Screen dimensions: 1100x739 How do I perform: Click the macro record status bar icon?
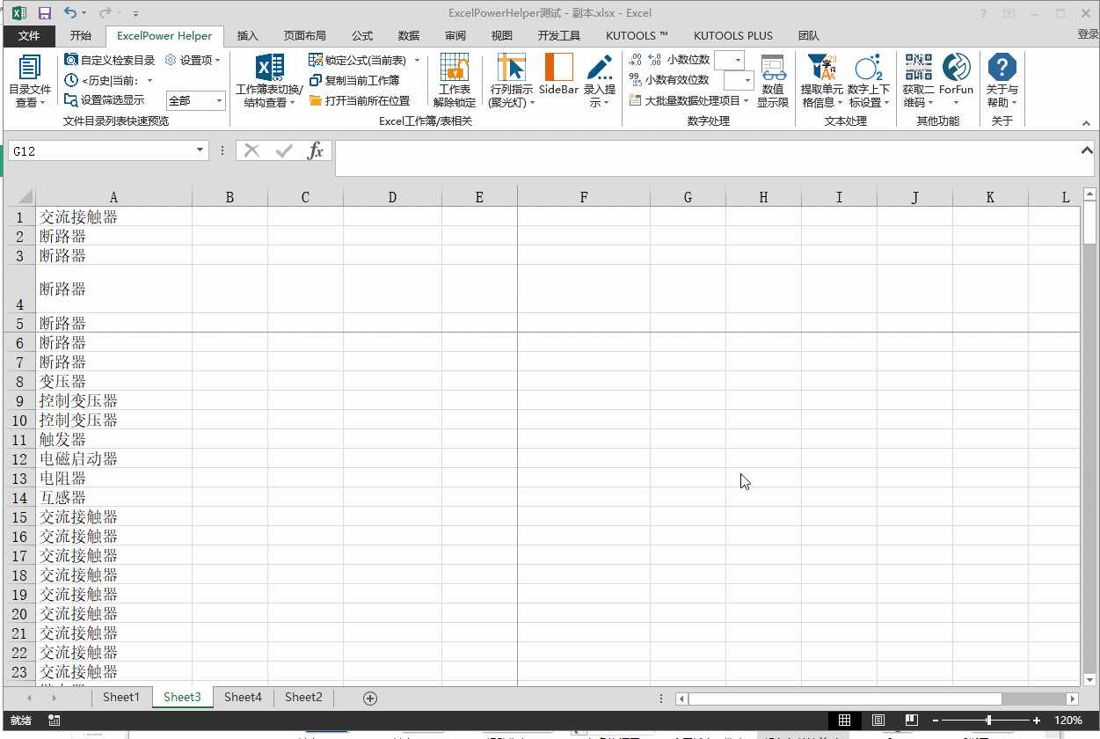[54, 721]
